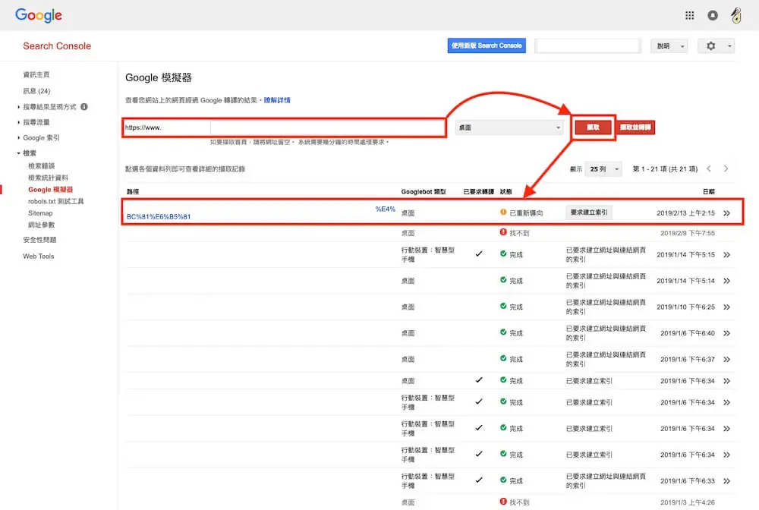Image resolution: width=759 pixels, height=510 pixels.
Task: Select Google 模擬器 in the sidebar
Action: (50, 190)
